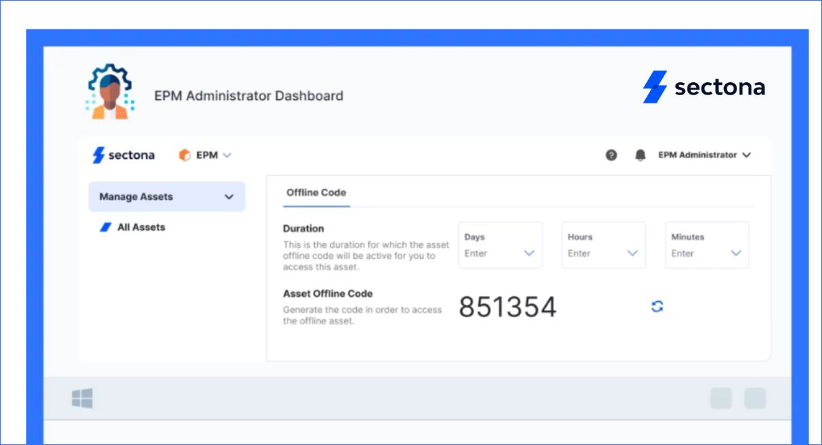The height and width of the screenshot is (445, 822).
Task: Expand the EPM module switcher chevron
Action: 227,155
